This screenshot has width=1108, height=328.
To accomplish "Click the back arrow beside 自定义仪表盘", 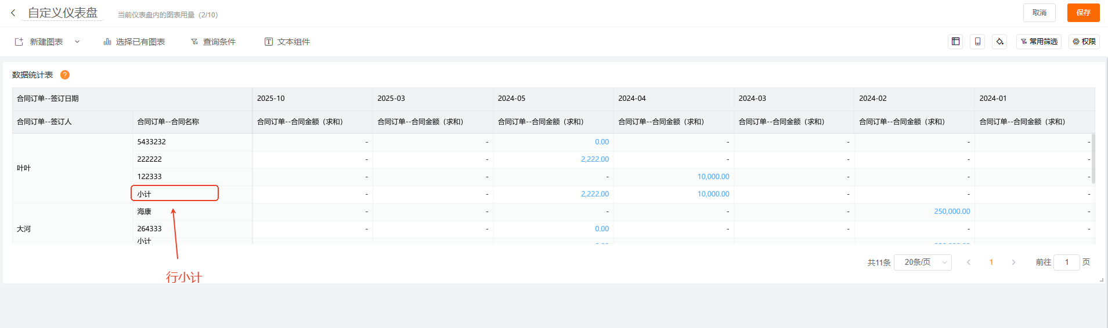I will [13, 13].
